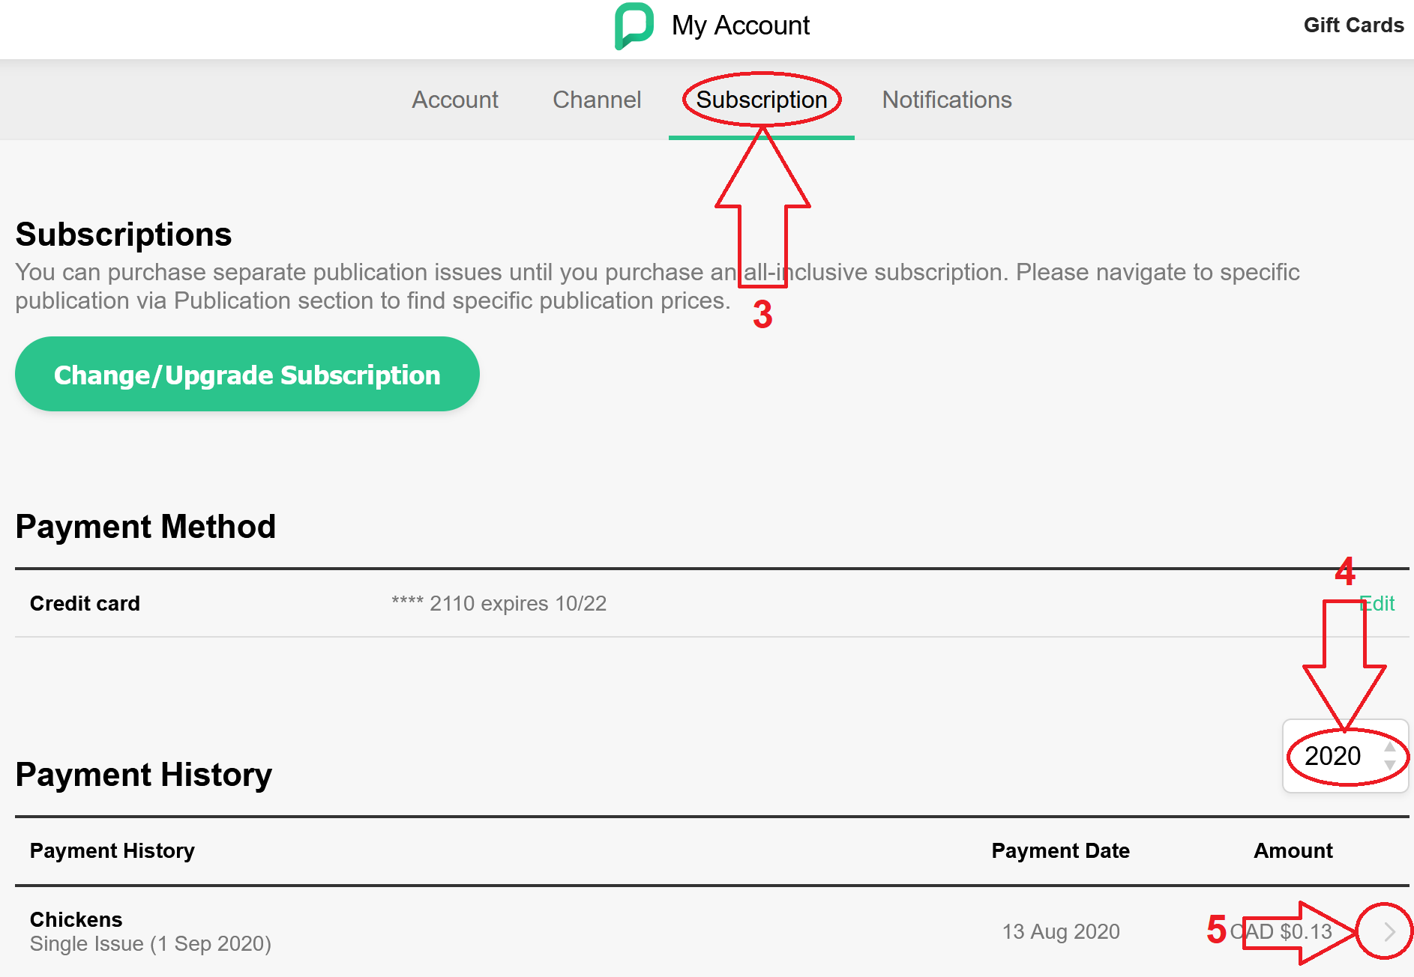Open the 2020 year selector
This screenshot has width=1414, height=977.
(1345, 756)
